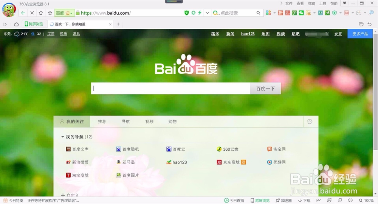The height and width of the screenshot is (204, 378).
Task: Close the 百度一下 tab
Action: (110, 24)
